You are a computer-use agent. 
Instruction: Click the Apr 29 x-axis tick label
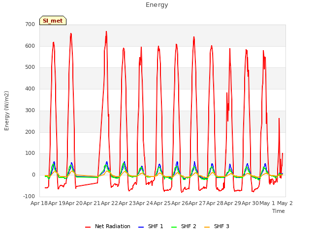pos(232,203)
